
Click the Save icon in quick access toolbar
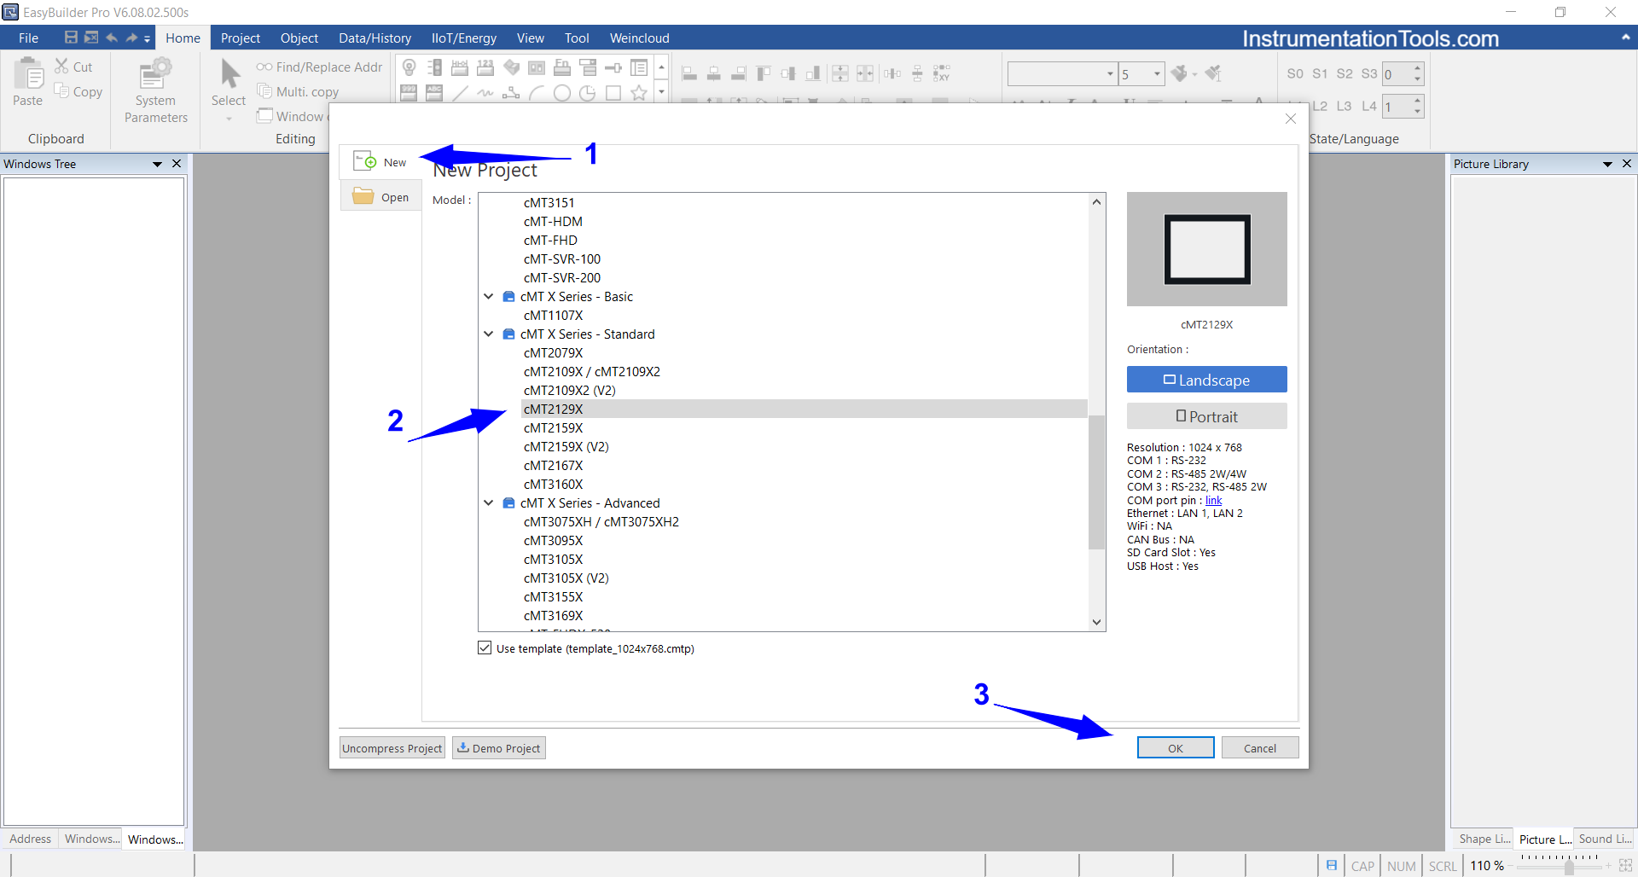point(71,38)
